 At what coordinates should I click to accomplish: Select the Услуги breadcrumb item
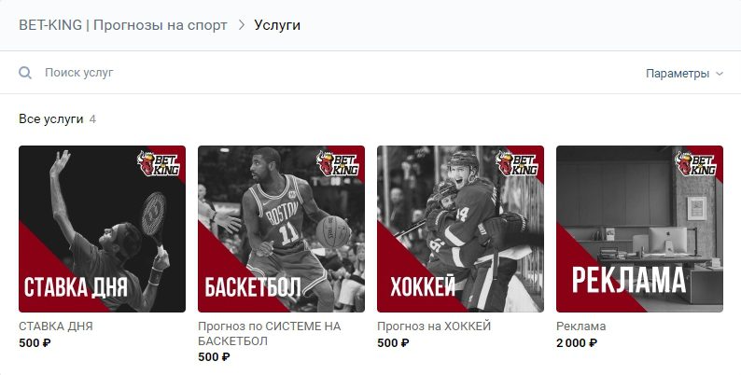[277, 25]
